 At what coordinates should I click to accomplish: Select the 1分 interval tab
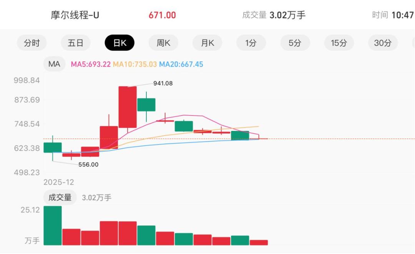click(251, 43)
